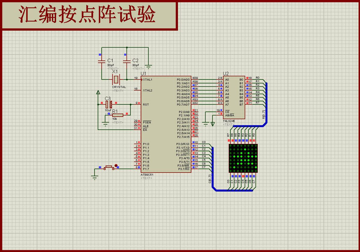
Task: Click the P3.0/RXD pin label
Action: click(x=183, y=144)
